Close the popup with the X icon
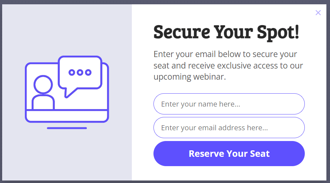 318,13
